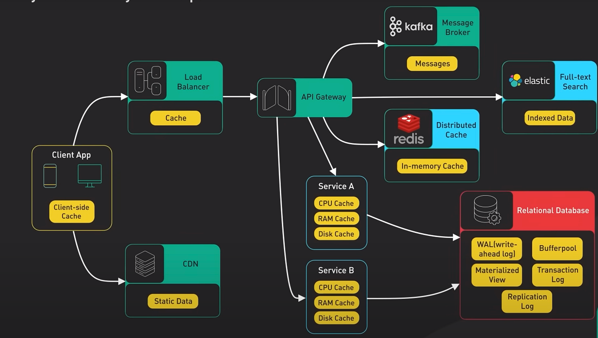The width and height of the screenshot is (598, 338).
Task: Click the WAL(write-ahead log) badge
Action: (x=496, y=248)
